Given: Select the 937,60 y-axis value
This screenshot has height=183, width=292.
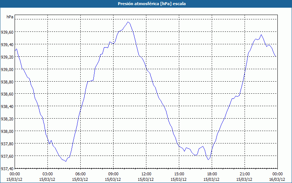Looking at the screenshot, I should tap(7, 156).
